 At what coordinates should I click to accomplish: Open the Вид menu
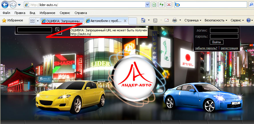[x=33, y=13]
